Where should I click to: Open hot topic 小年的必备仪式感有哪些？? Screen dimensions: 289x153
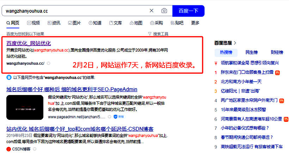coord(245,128)
